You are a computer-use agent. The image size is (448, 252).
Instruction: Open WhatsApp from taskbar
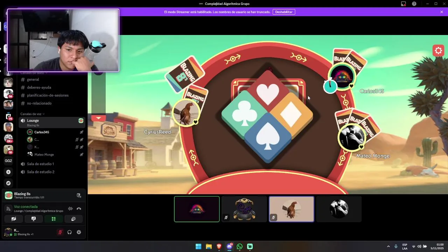239,246
